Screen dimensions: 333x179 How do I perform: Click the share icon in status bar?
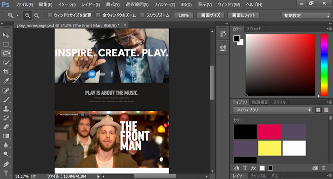pyautogui.click(x=34, y=176)
